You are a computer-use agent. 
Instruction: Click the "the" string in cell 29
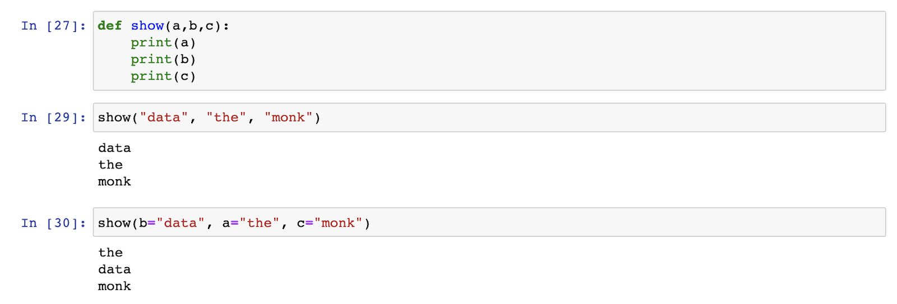coord(226,118)
